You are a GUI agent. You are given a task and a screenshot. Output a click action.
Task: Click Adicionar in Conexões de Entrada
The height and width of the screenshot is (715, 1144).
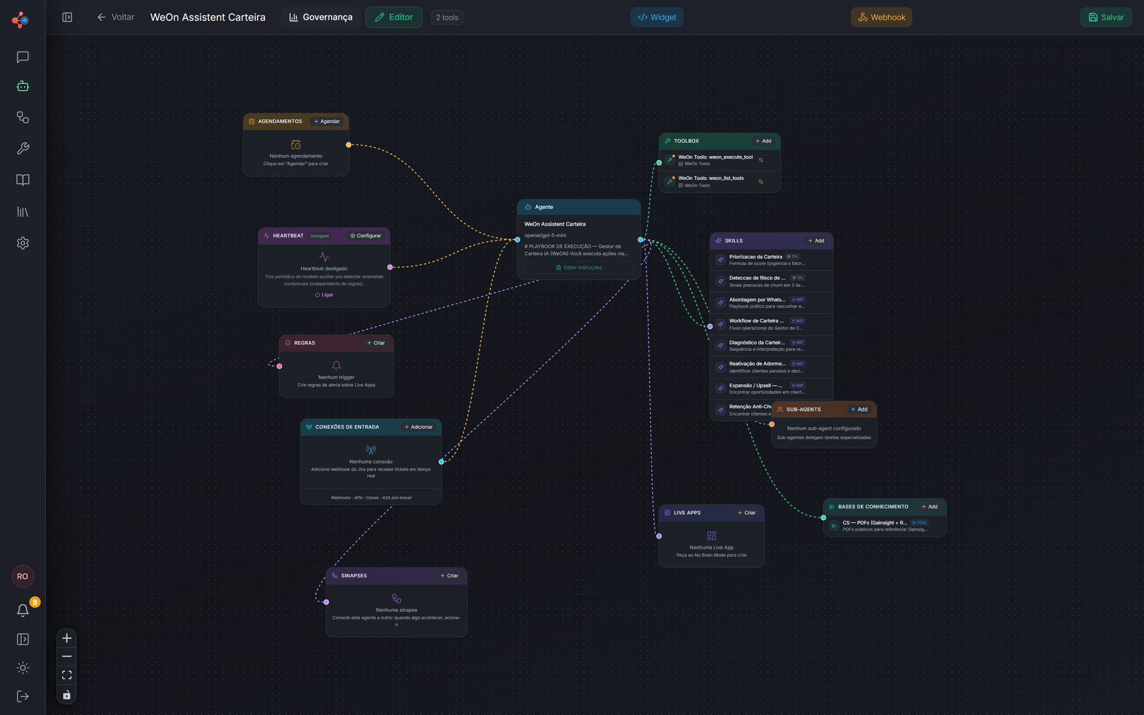coord(419,427)
